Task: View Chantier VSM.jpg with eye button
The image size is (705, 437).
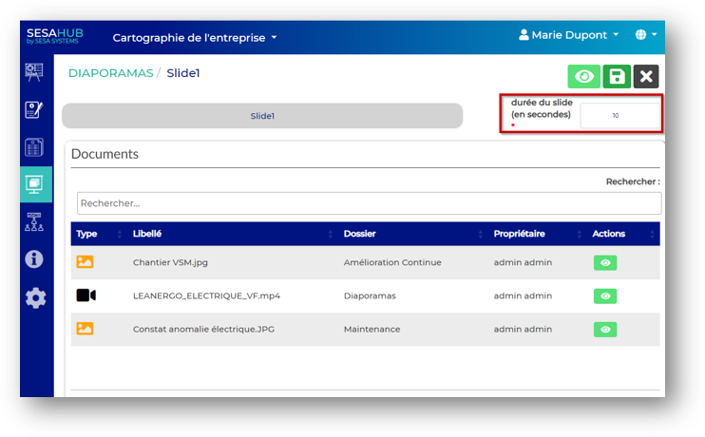Action: tap(604, 263)
